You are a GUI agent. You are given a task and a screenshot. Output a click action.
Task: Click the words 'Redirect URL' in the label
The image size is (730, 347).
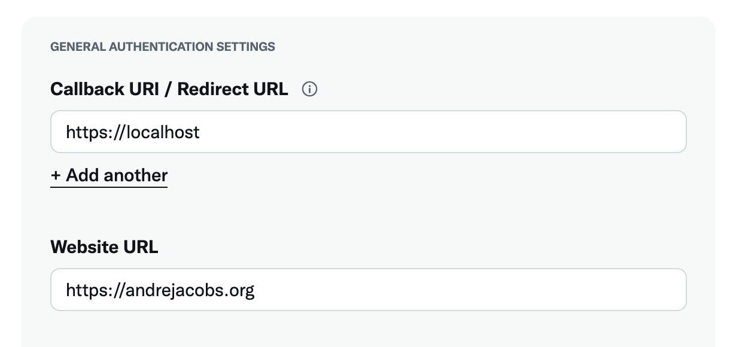click(233, 89)
